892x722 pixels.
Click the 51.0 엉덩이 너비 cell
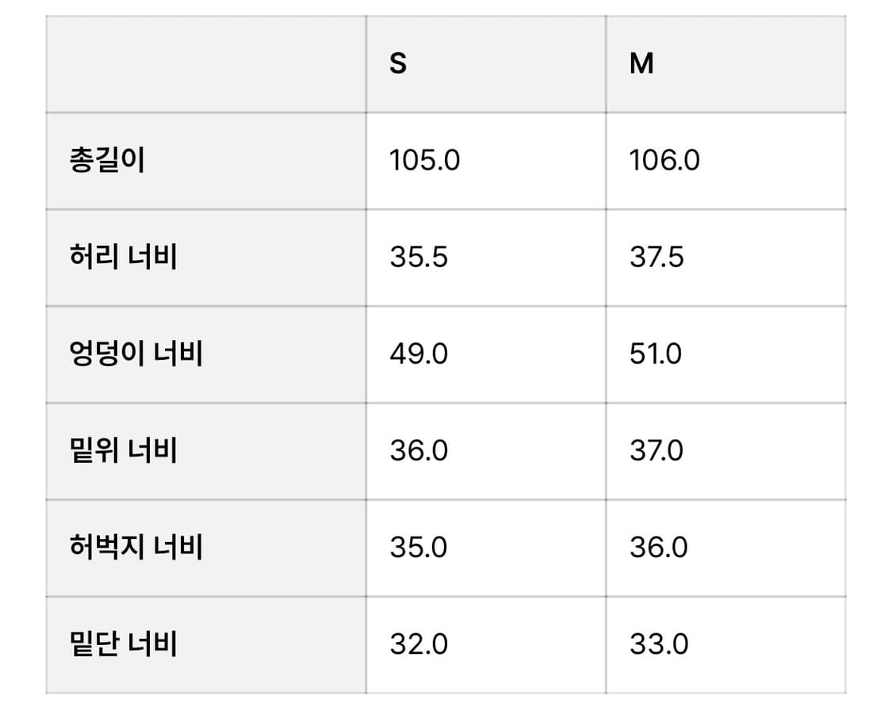[x=656, y=353]
